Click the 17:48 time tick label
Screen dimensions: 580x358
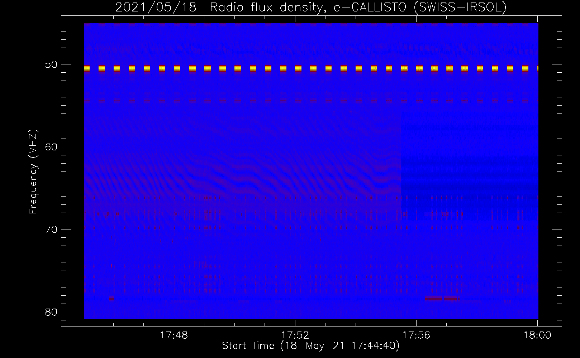pyautogui.click(x=174, y=335)
